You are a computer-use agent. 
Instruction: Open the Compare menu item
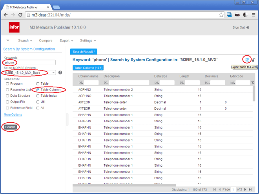(x=46, y=40)
